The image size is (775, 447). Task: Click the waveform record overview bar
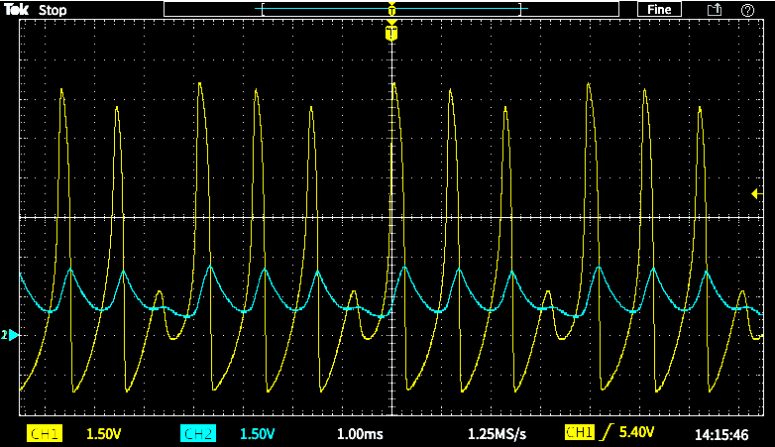point(327,9)
